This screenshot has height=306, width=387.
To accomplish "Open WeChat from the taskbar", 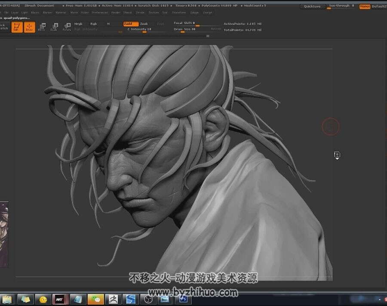I will pyautogui.click(x=95, y=300).
